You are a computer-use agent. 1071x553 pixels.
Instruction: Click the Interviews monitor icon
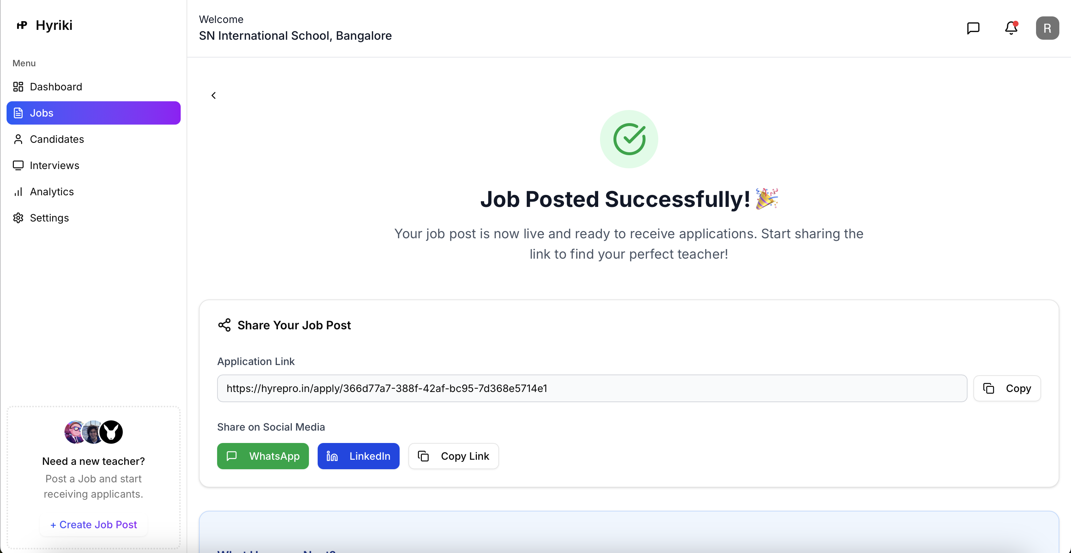pos(18,165)
